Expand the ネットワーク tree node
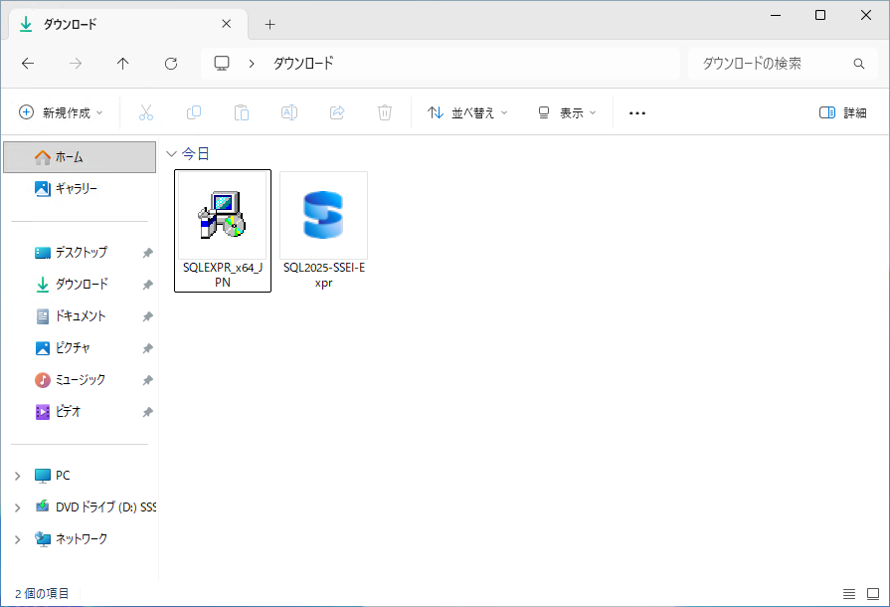 click(18, 539)
